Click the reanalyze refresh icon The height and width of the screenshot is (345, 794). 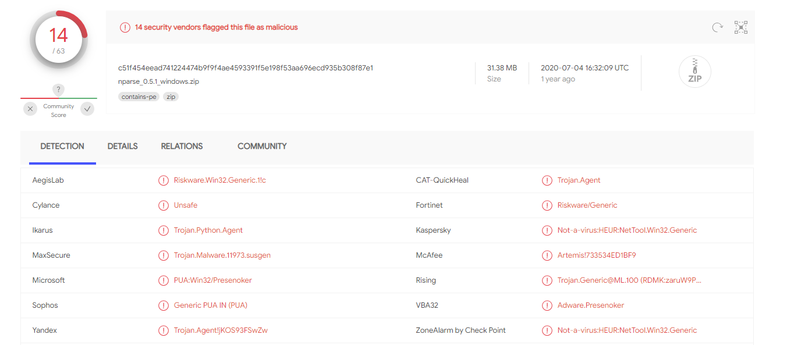coord(718,27)
